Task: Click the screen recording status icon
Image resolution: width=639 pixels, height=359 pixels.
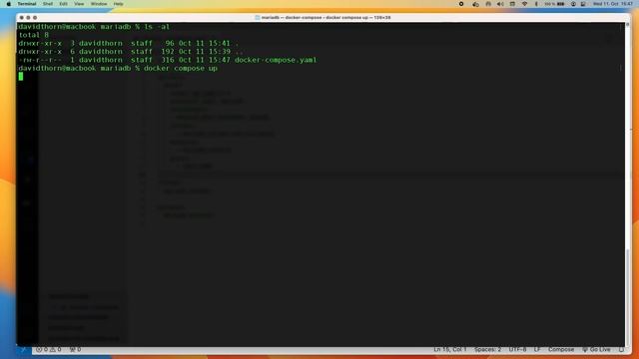Action: pyautogui.click(x=461, y=4)
